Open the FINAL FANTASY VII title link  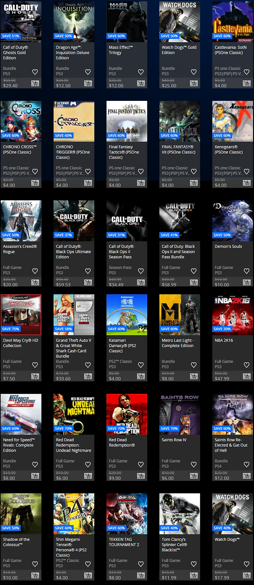pos(179,149)
